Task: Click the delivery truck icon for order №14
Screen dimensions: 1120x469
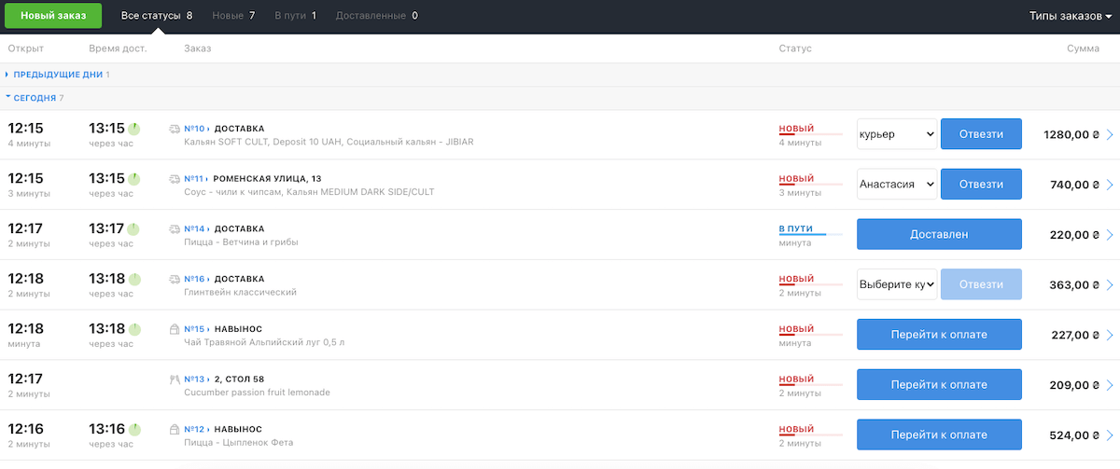Action: point(175,228)
